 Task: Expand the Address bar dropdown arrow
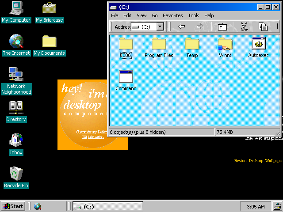click(160, 26)
